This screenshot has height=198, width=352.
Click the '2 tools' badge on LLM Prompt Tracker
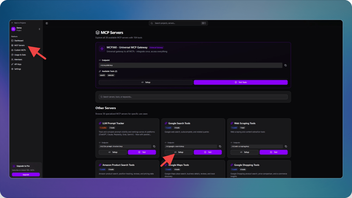point(112,128)
